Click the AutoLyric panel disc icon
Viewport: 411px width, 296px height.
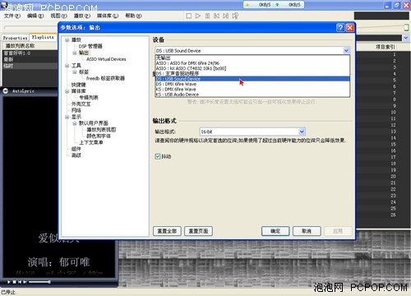6,90
